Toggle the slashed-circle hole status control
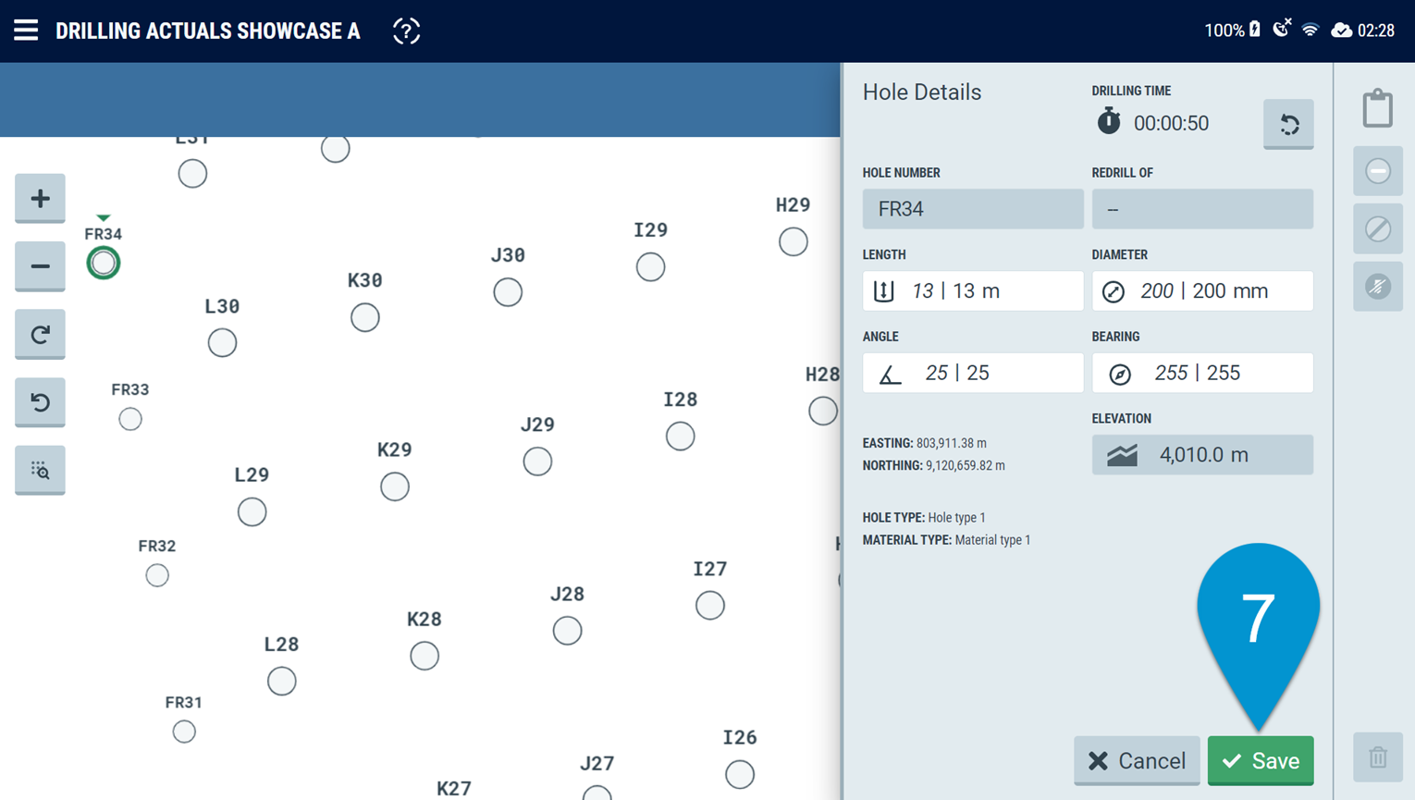 point(1377,228)
